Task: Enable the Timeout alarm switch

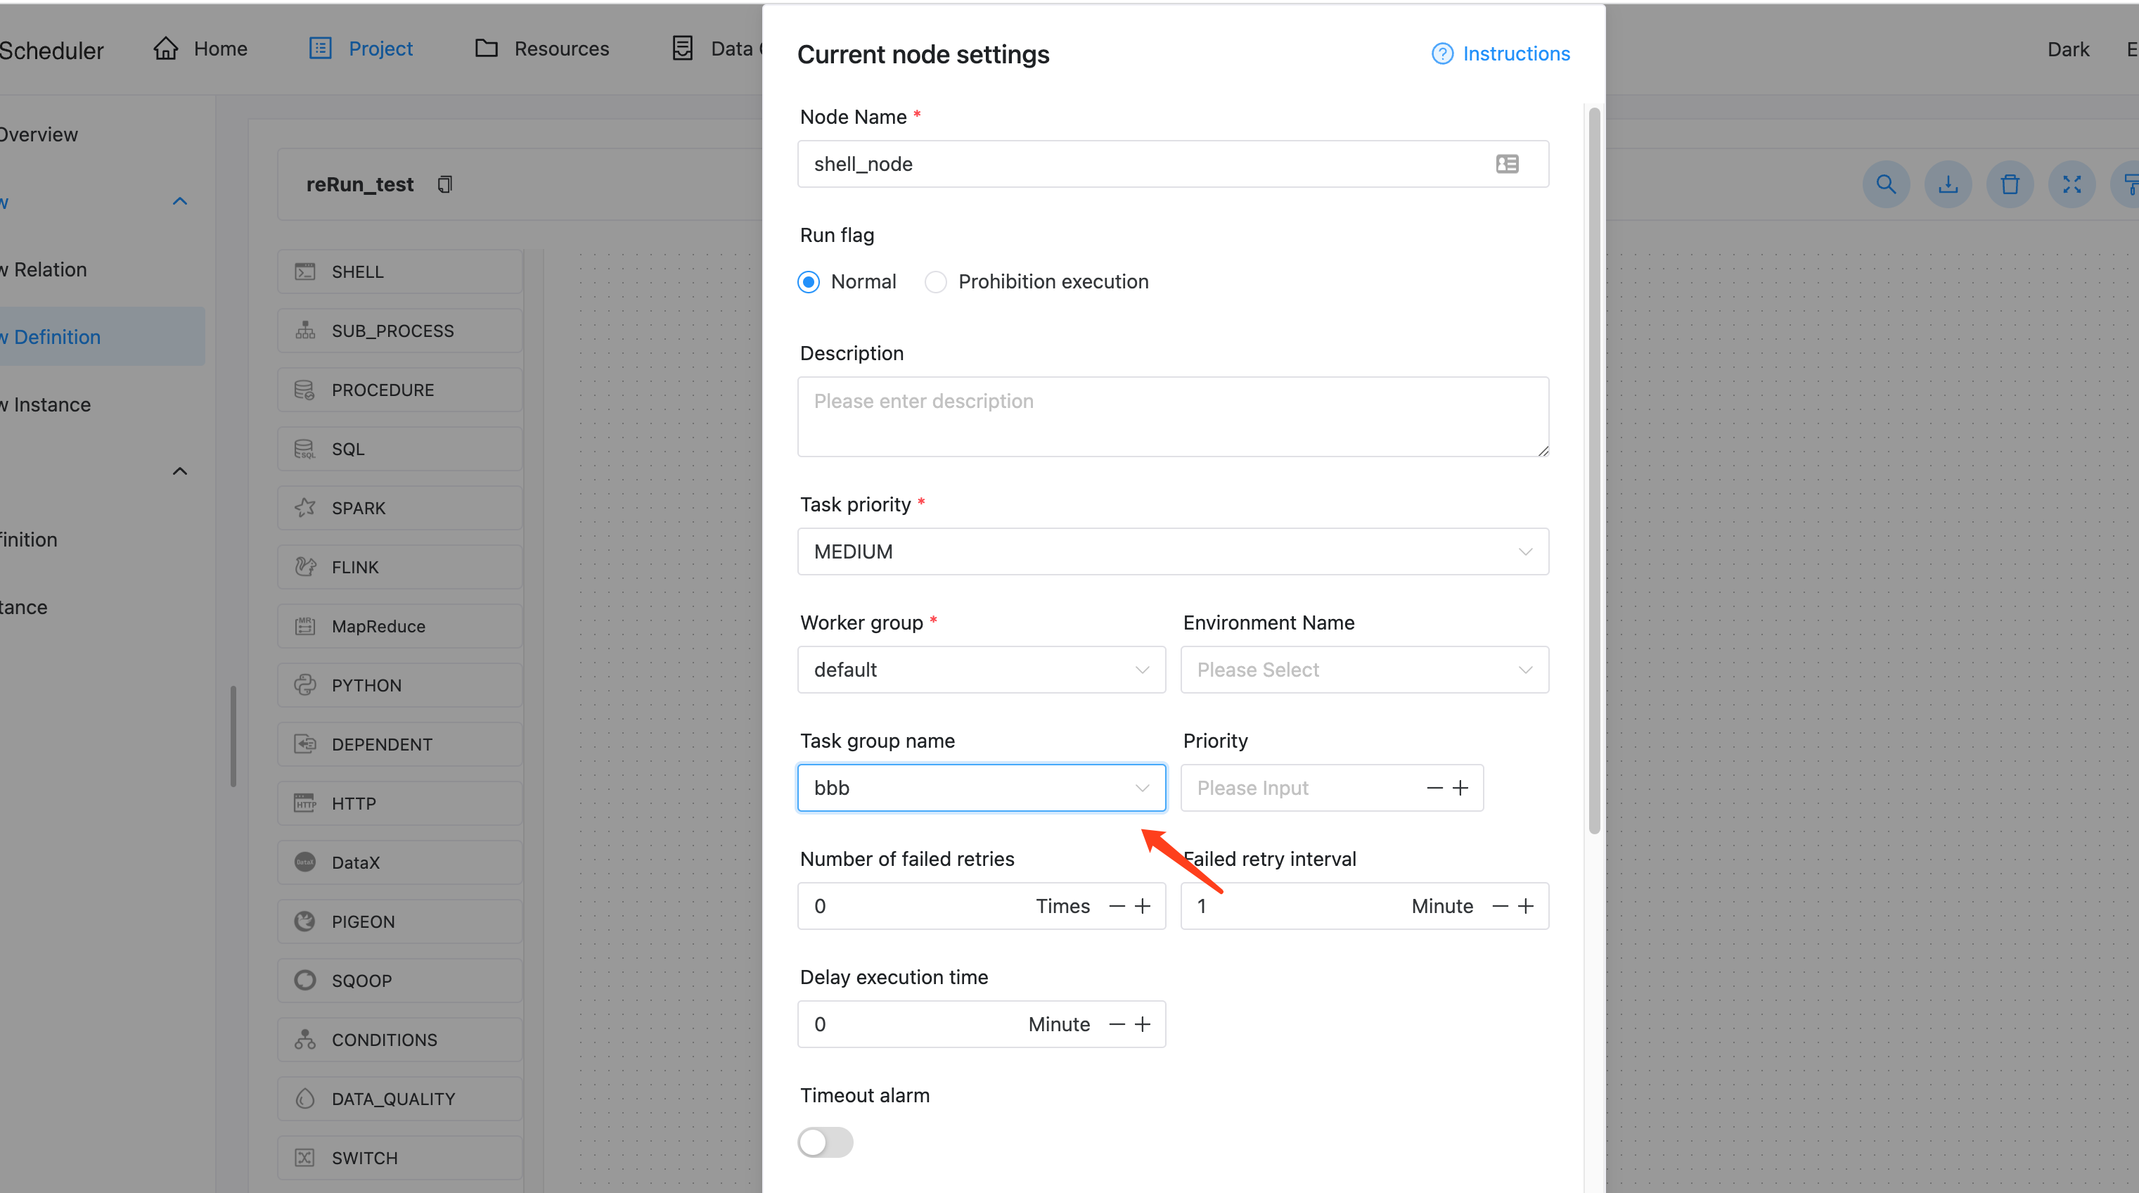Action: coord(825,1142)
